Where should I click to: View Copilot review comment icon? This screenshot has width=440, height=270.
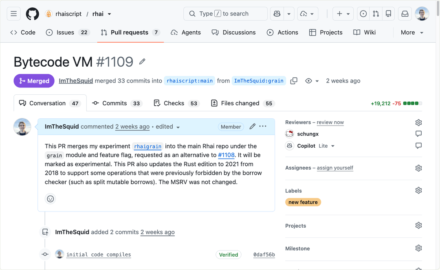[418, 145]
